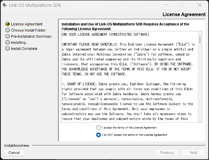Viewport: 209px width, 160px height.
Task: Click the '1. GRANT OF LICENSE' paragraph line
Action: (124, 84)
